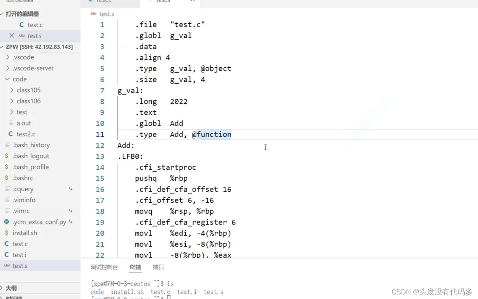Collapse the code folder
The height and width of the screenshot is (299, 478).
[x=7, y=79]
